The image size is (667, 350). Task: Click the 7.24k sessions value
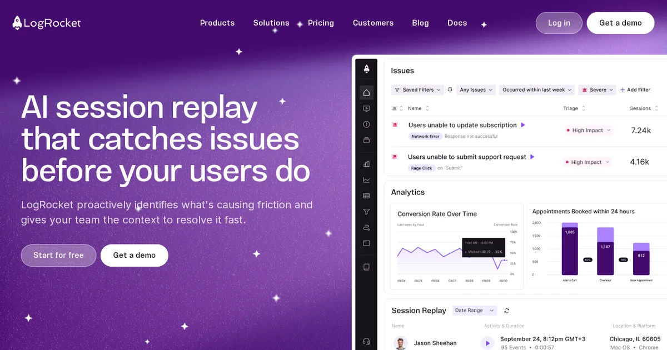click(641, 131)
